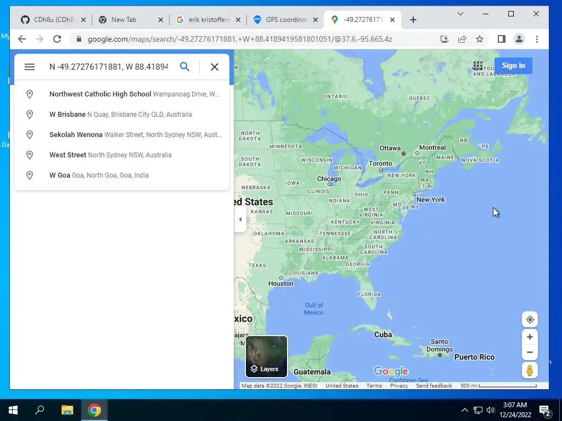Zoom in with the plus button
Image resolution: width=562 pixels, height=421 pixels.
[x=530, y=337]
